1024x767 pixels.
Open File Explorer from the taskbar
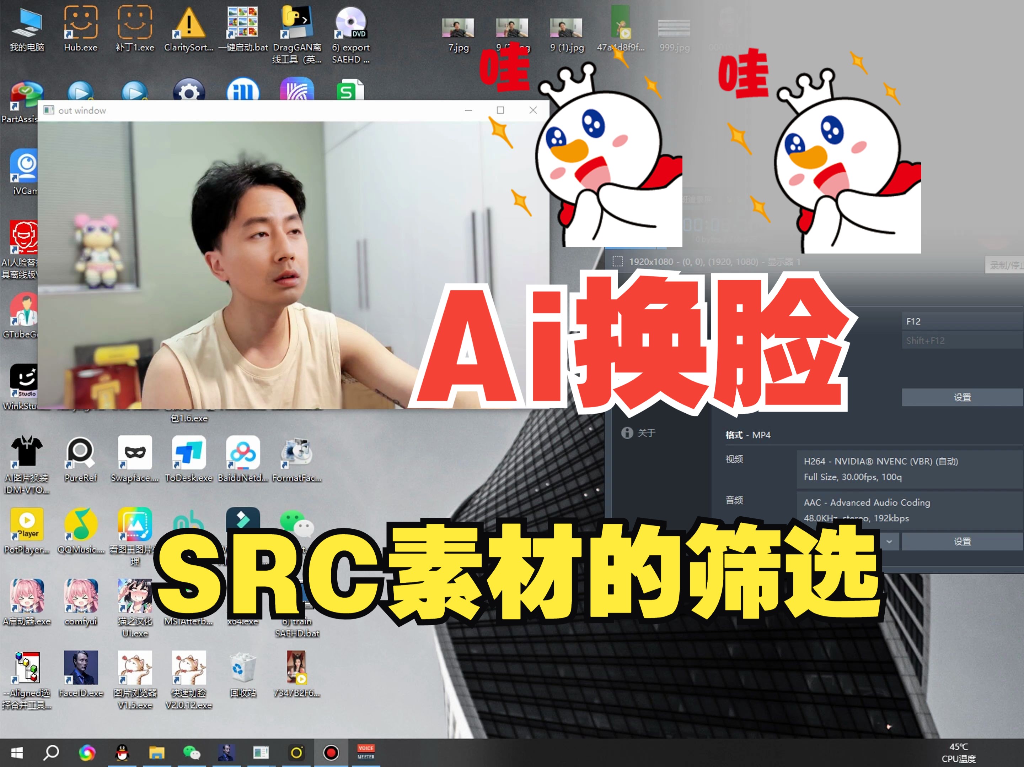[156, 753]
